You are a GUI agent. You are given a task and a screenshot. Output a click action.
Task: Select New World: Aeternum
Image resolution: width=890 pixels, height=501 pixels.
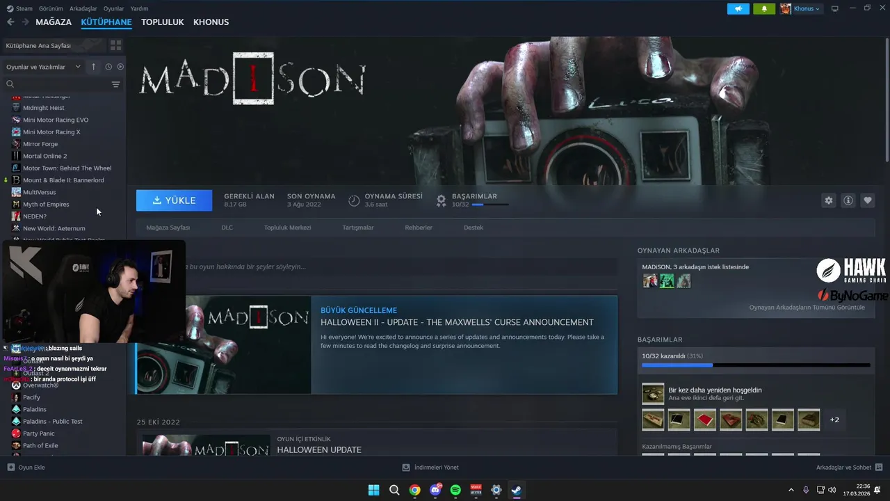[x=54, y=228]
